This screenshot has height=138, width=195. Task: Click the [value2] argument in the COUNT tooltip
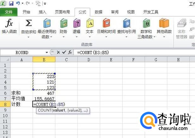pos(75,110)
